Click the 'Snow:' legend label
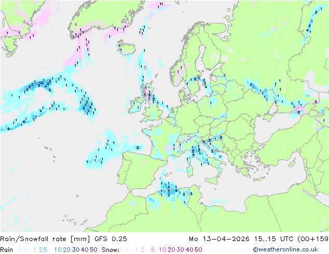The image size is (329, 254). point(111,250)
